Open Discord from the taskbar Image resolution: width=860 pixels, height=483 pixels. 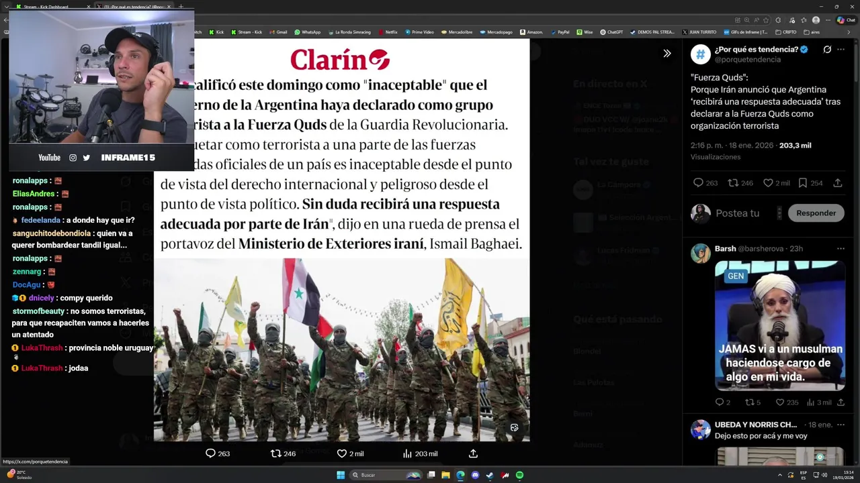coord(475,475)
